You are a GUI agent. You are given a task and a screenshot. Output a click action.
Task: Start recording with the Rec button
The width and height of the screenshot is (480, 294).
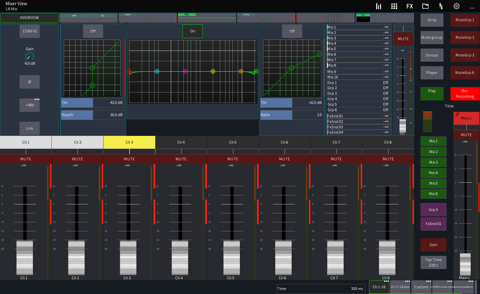[x=464, y=94]
